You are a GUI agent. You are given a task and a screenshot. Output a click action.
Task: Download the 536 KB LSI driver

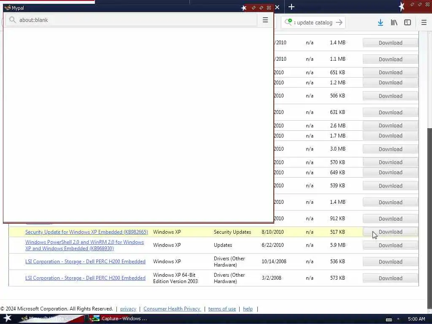[x=390, y=262]
